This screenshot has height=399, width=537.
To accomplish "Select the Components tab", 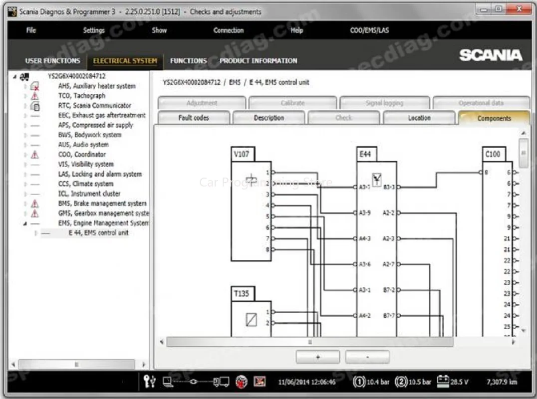I will 494,118.
